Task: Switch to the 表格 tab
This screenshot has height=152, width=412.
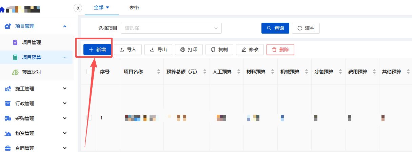Action: click(134, 7)
